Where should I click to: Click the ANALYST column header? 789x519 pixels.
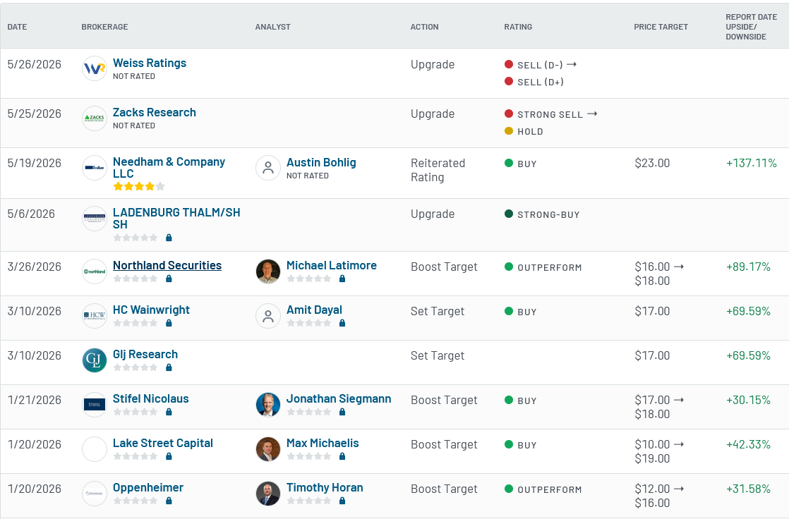tap(272, 27)
